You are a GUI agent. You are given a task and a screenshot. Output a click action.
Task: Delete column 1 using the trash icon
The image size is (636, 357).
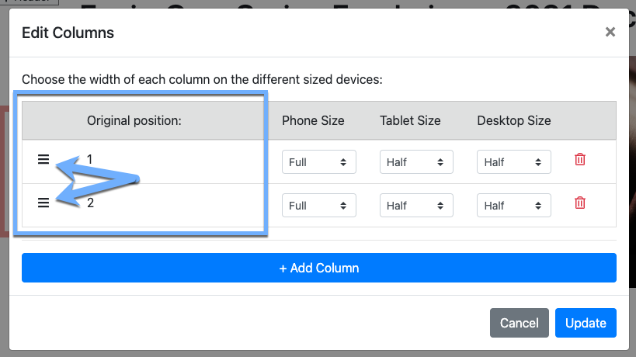coord(579,159)
